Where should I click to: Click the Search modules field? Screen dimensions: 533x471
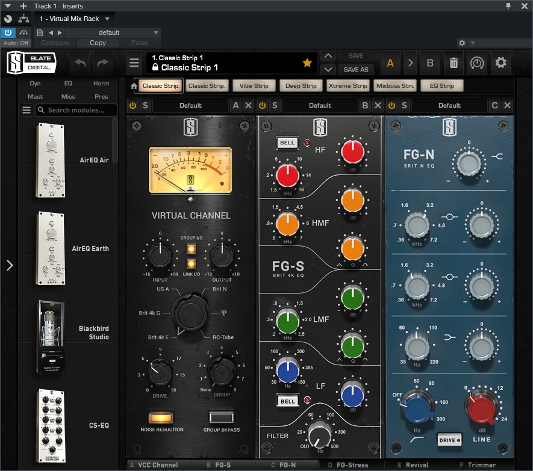pos(76,110)
